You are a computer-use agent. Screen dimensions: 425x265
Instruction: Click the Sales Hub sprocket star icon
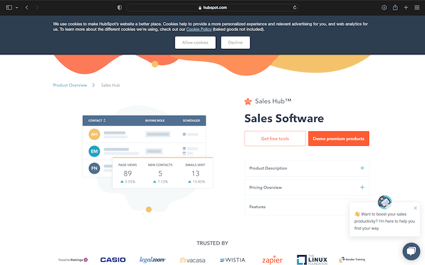click(x=248, y=101)
